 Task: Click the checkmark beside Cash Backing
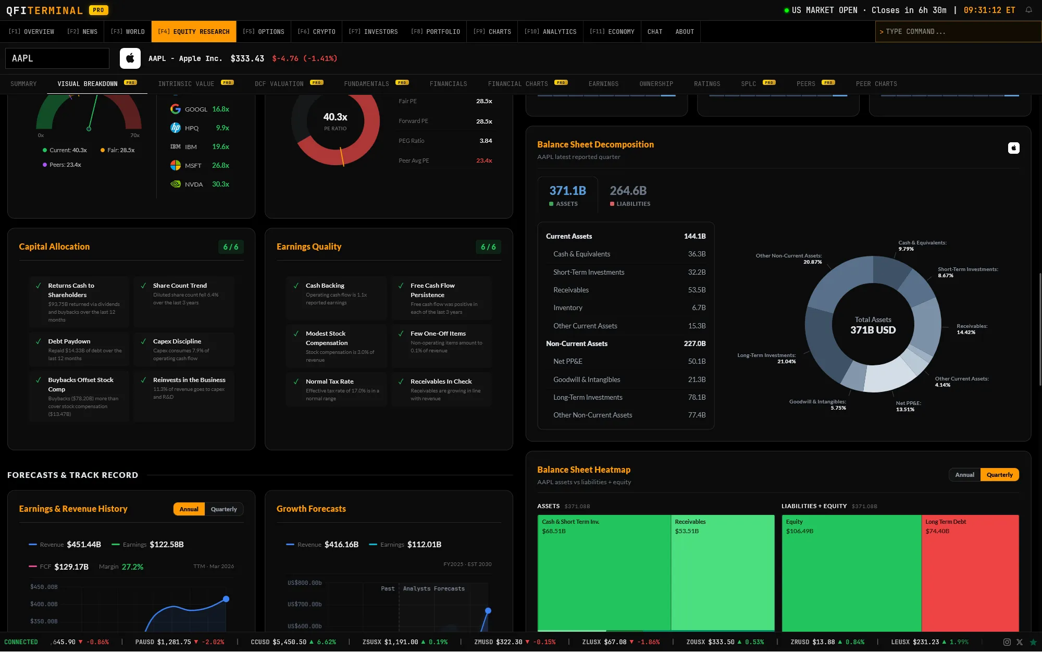tap(296, 286)
